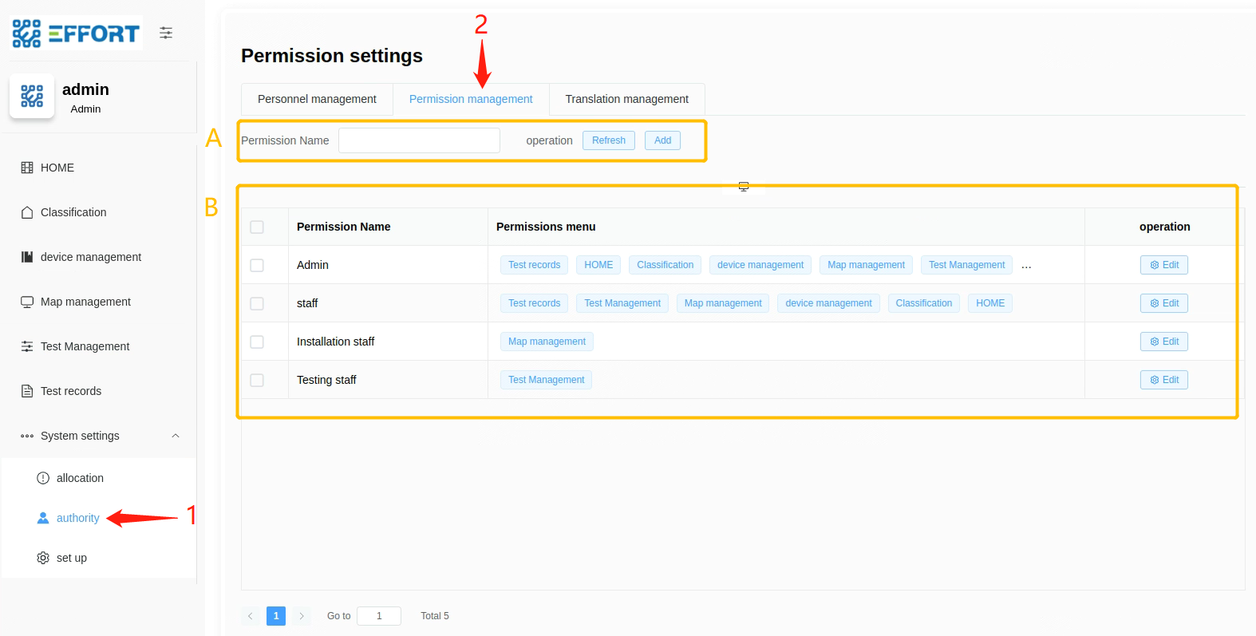Expand the Admin permissions ellipsis
Viewport: 1256px width, 636px height.
pos(1026,266)
